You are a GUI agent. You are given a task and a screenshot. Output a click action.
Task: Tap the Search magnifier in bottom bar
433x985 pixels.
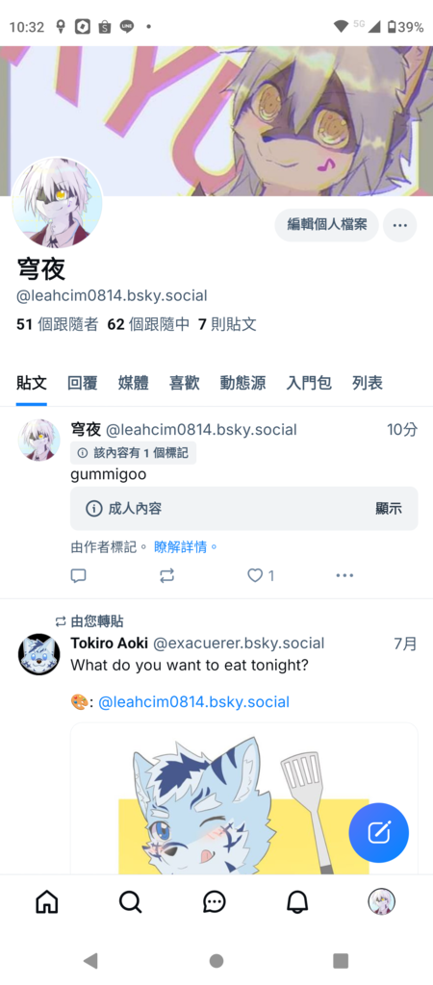click(131, 902)
